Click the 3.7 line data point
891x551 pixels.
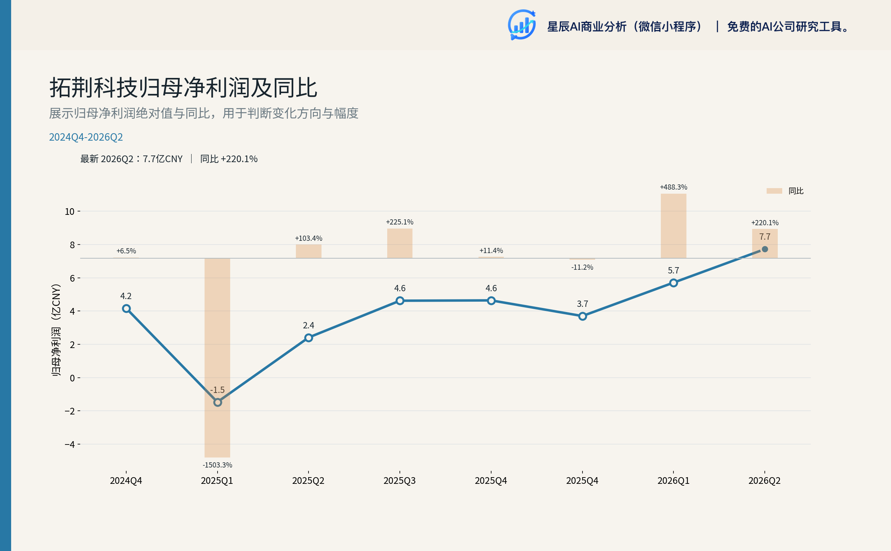pos(582,316)
